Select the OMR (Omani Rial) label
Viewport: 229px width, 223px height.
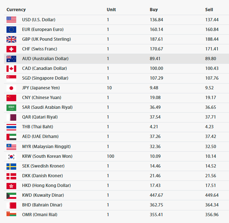(40, 215)
